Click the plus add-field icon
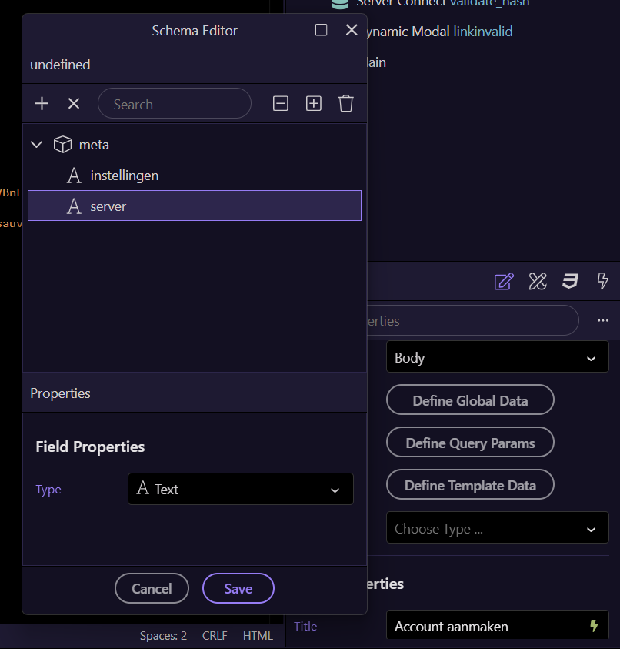Screen dimensions: 620x649 point(42,103)
